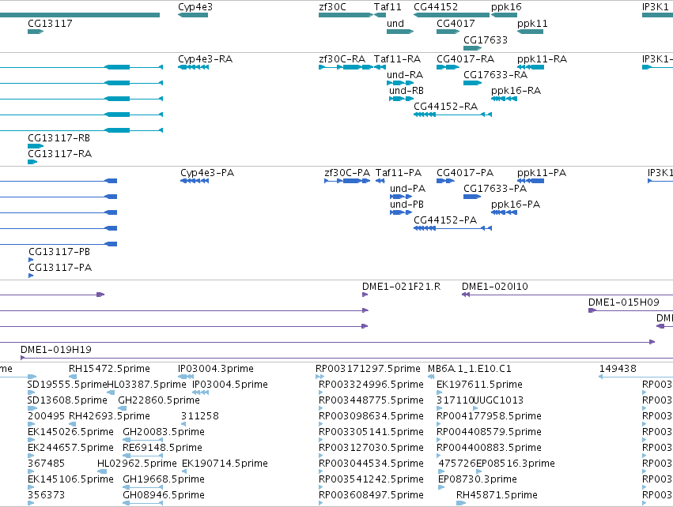Click EST EK145026.5prime

pyautogui.click(x=31, y=440)
